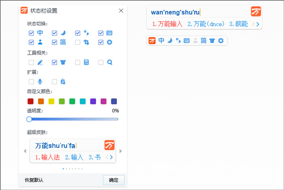Pick the purple custom color swatch
The height and width of the screenshot is (190, 284).
(93, 101)
